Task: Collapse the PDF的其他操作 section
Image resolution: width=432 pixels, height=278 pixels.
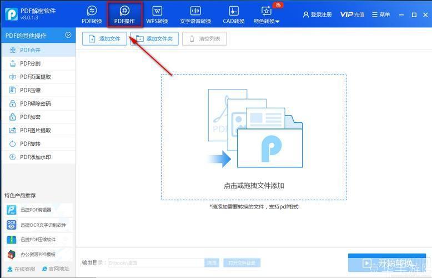Action: pyautogui.click(x=68, y=35)
